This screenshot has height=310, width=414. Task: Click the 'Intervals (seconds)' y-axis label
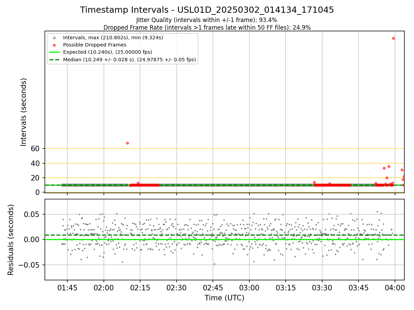[23, 112]
